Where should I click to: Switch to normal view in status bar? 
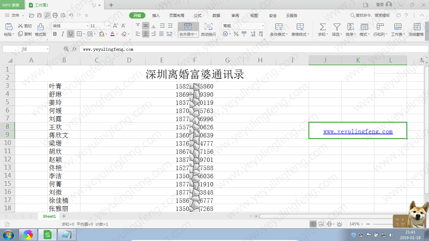[x=313, y=224]
